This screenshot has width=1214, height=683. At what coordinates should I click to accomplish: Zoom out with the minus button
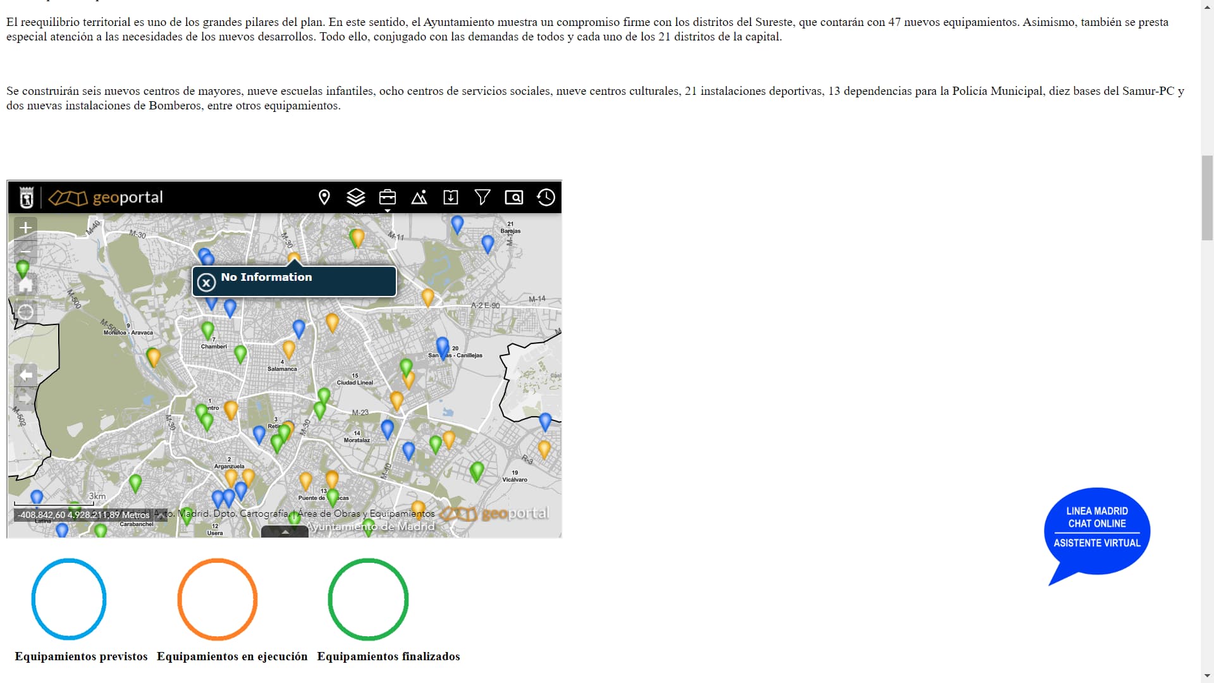click(25, 252)
